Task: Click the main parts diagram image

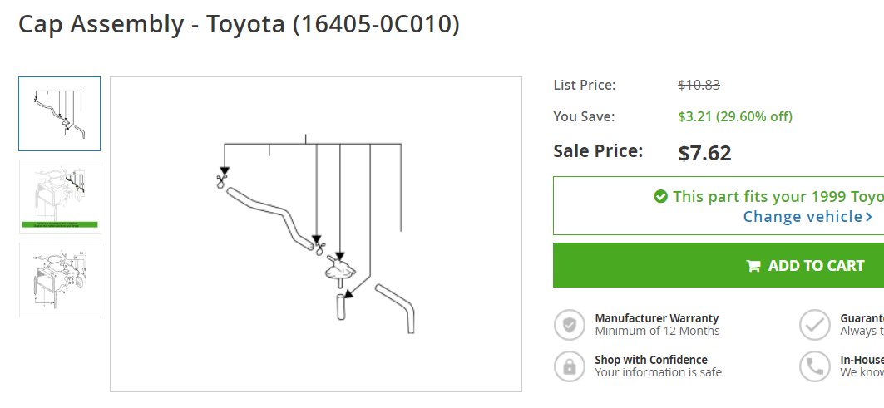Action: 316,234
